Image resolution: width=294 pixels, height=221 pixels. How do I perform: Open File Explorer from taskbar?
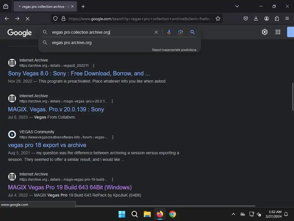(x=147, y=214)
